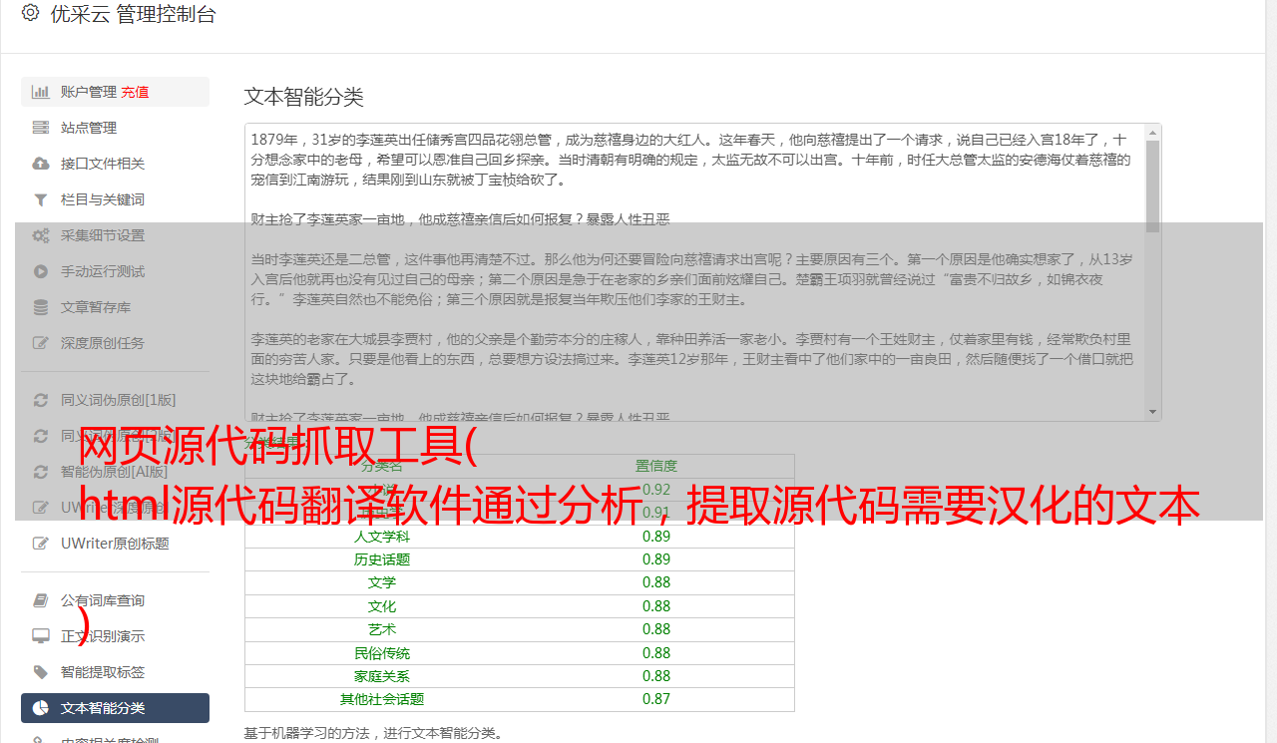The image size is (1277, 743).
Task: Select the 家庭关系 category cell
Action: click(382, 676)
